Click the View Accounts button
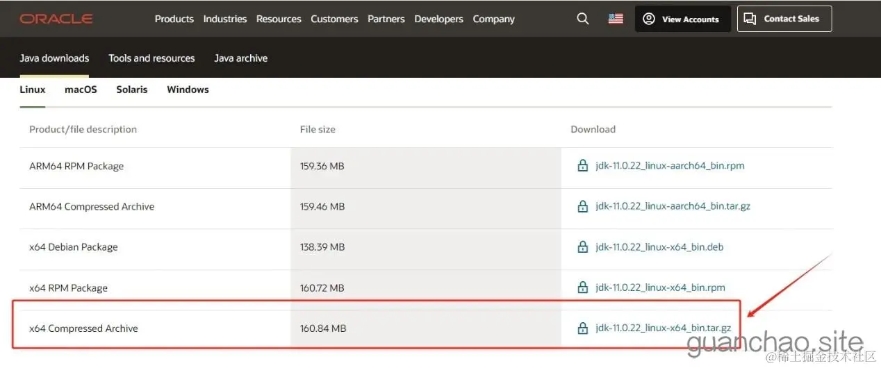881x368 pixels. [683, 19]
